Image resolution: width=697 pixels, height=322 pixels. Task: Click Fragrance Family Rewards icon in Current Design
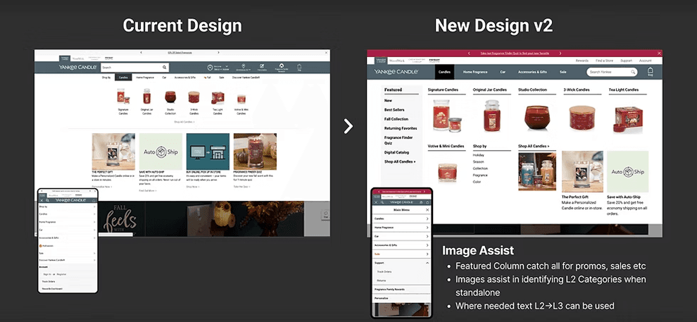click(282, 66)
